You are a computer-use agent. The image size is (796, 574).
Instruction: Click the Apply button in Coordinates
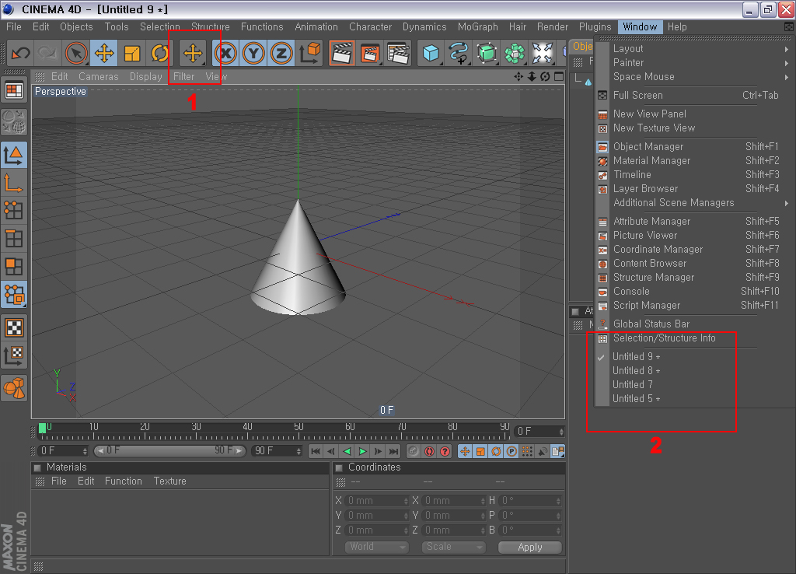pos(530,547)
